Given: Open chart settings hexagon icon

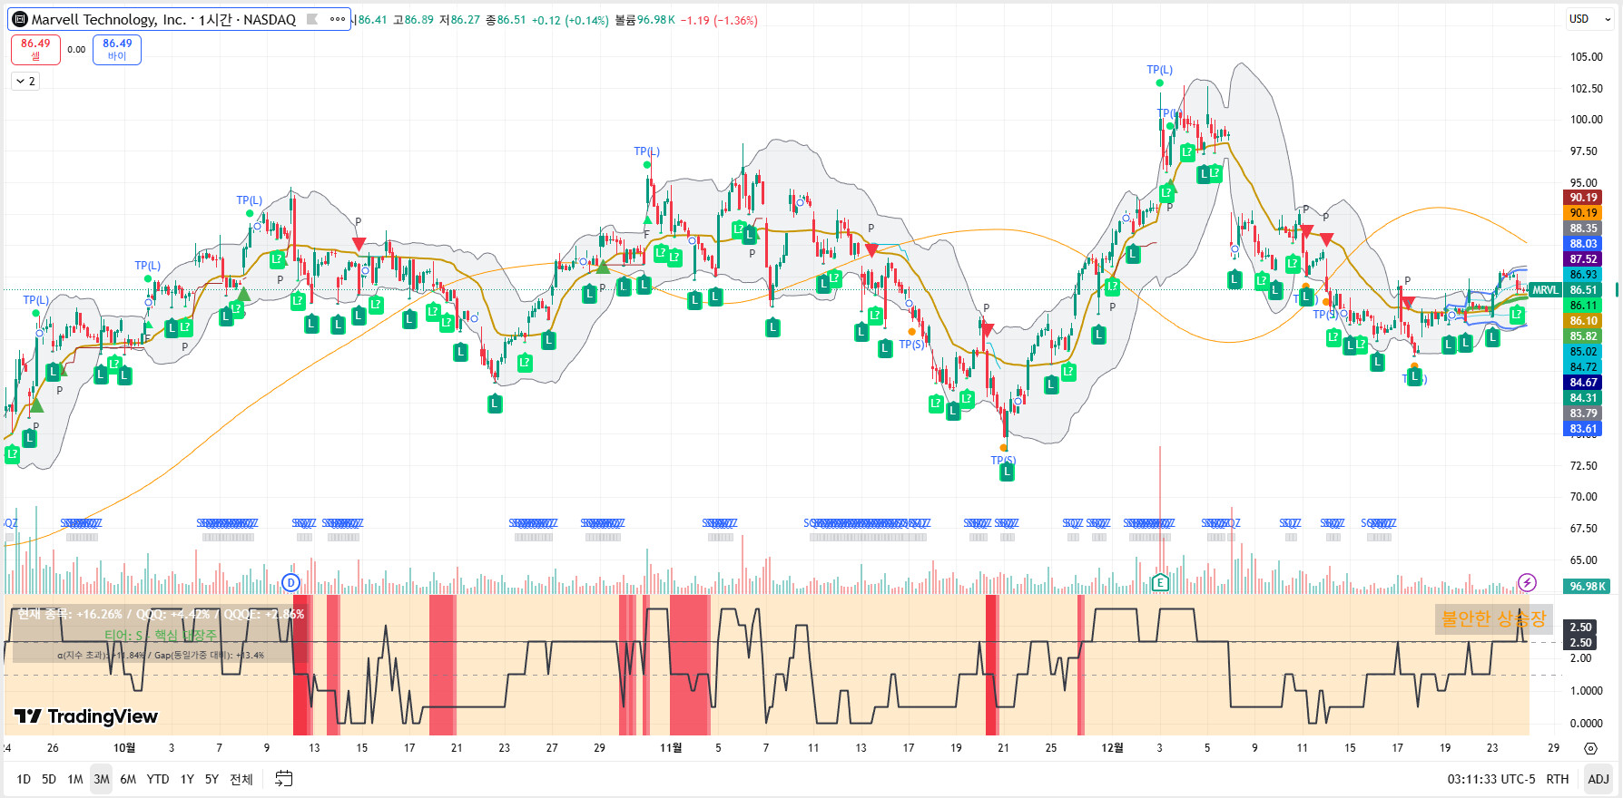Looking at the screenshot, I should point(1590,748).
